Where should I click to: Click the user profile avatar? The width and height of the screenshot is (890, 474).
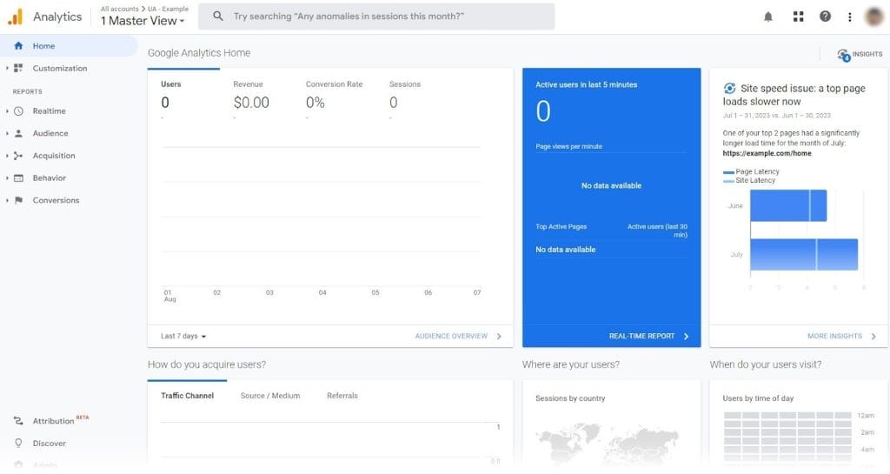[x=874, y=17]
